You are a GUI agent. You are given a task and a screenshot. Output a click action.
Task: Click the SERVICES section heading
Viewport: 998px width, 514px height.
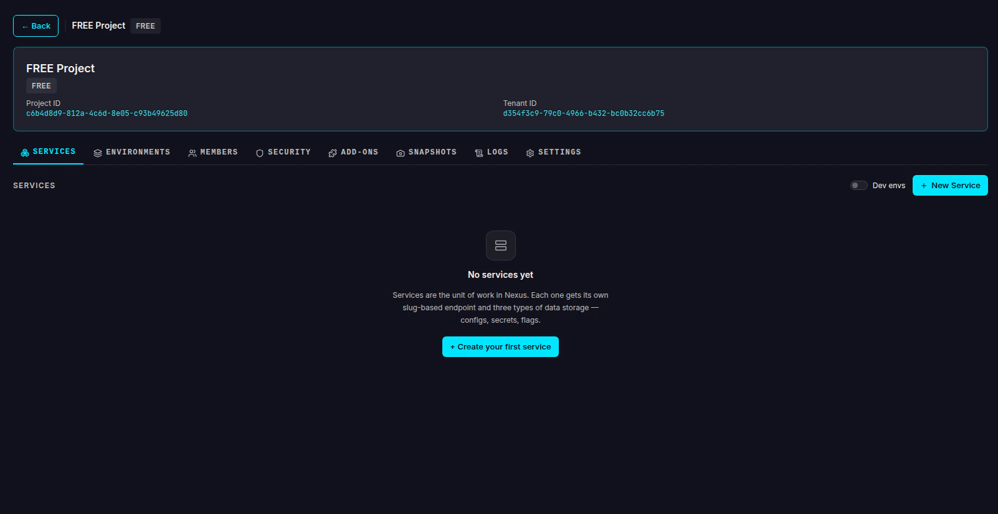34,186
